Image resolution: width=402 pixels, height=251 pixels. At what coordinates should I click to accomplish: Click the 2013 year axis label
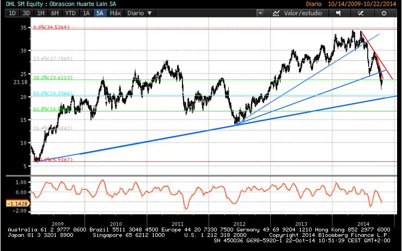[x=301, y=224]
